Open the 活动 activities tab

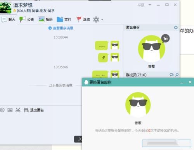point(83,19)
